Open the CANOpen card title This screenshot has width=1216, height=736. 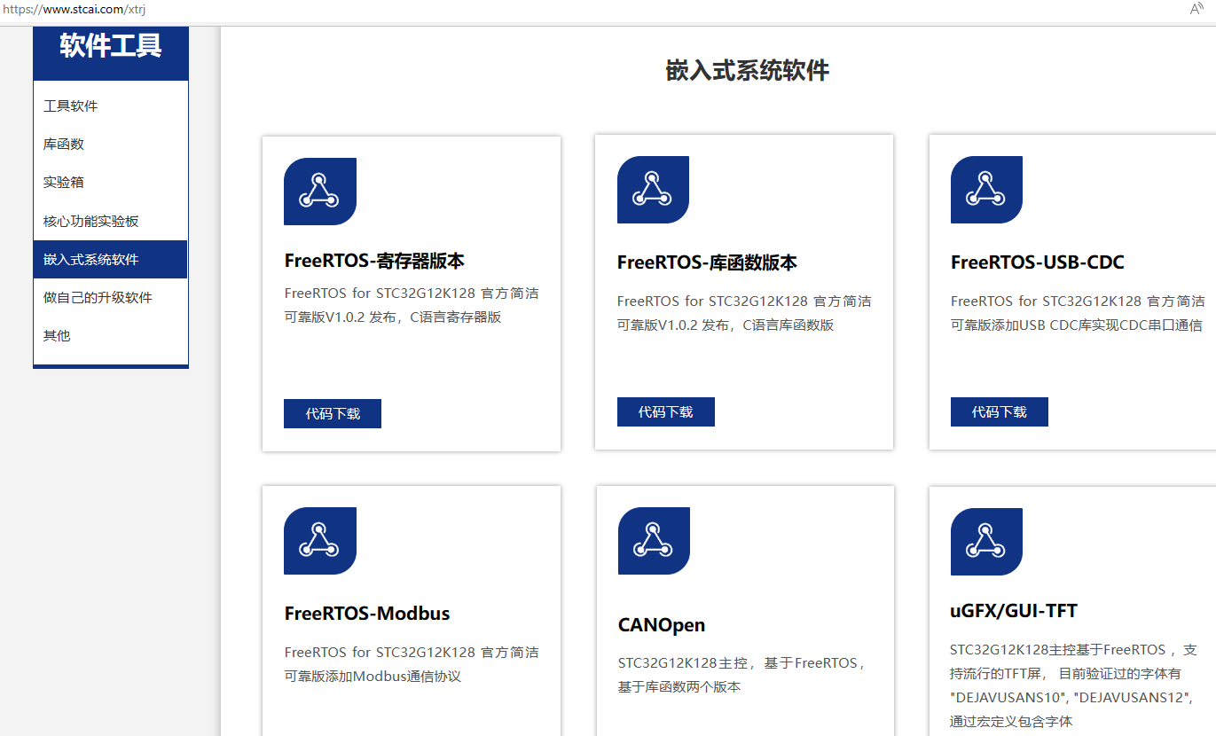point(662,625)
